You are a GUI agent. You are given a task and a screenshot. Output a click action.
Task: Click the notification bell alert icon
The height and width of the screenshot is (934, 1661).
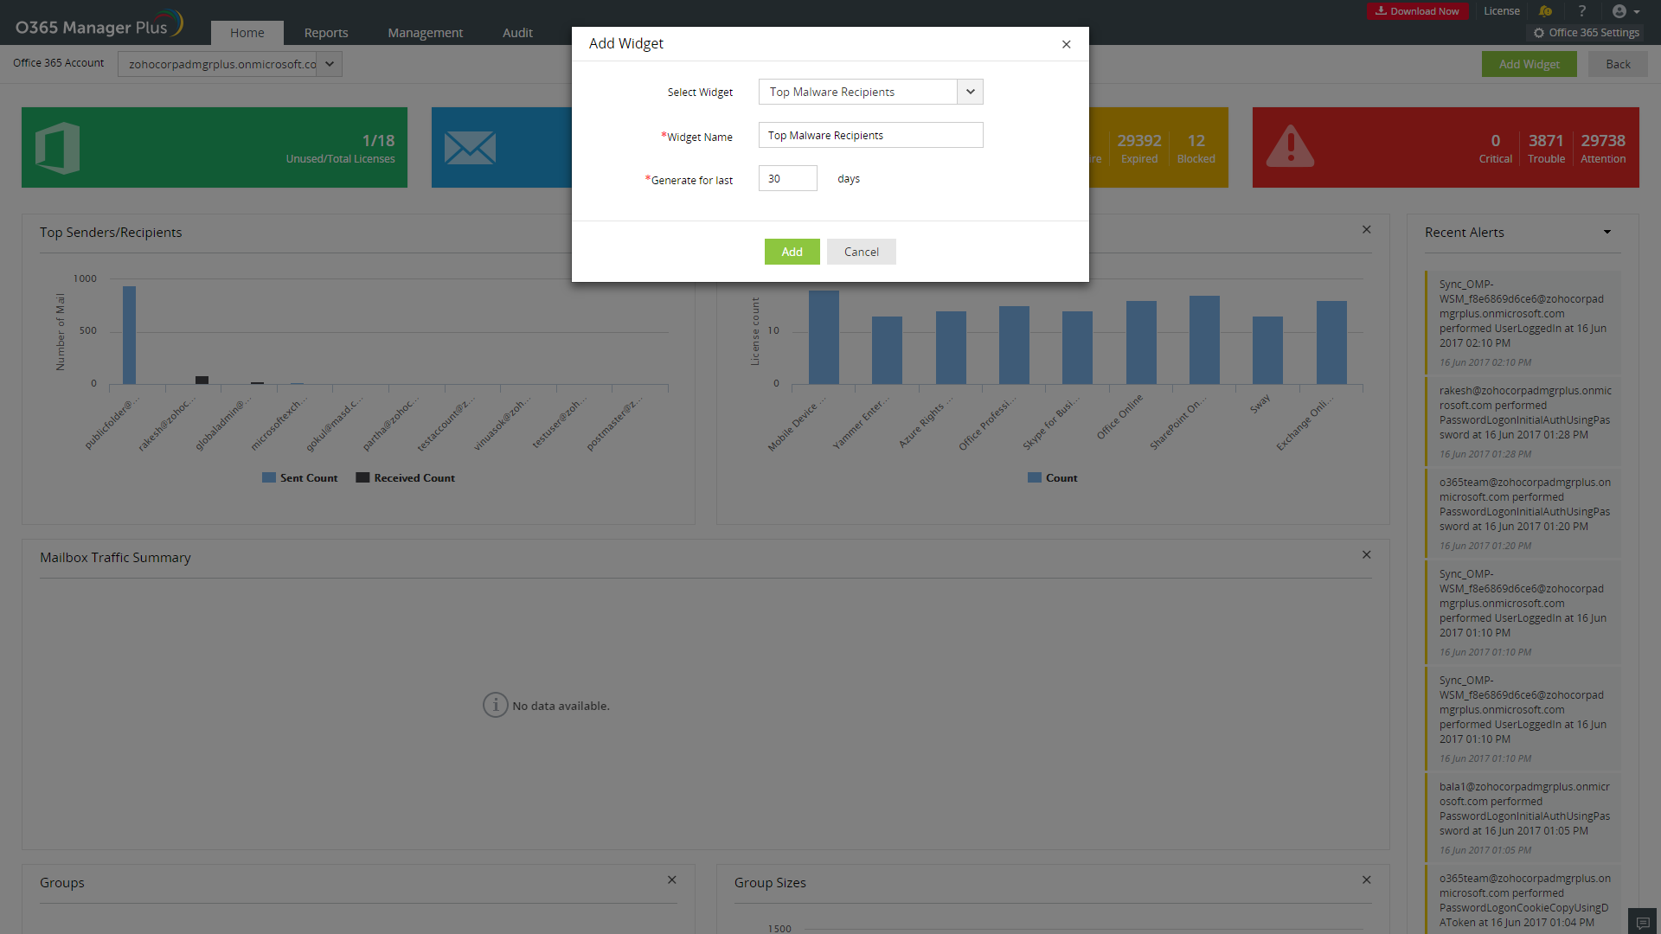(x=1546, y=11)
